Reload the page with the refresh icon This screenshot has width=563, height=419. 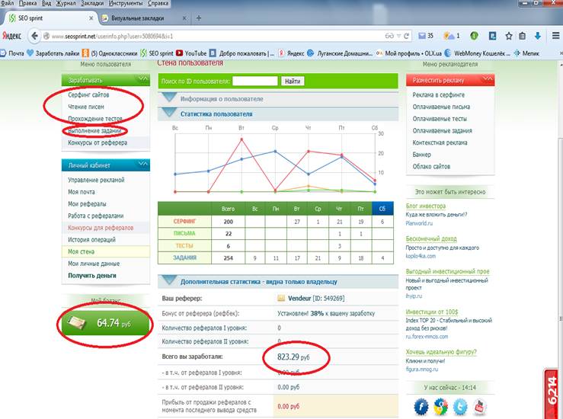click(x=407, y=36)
